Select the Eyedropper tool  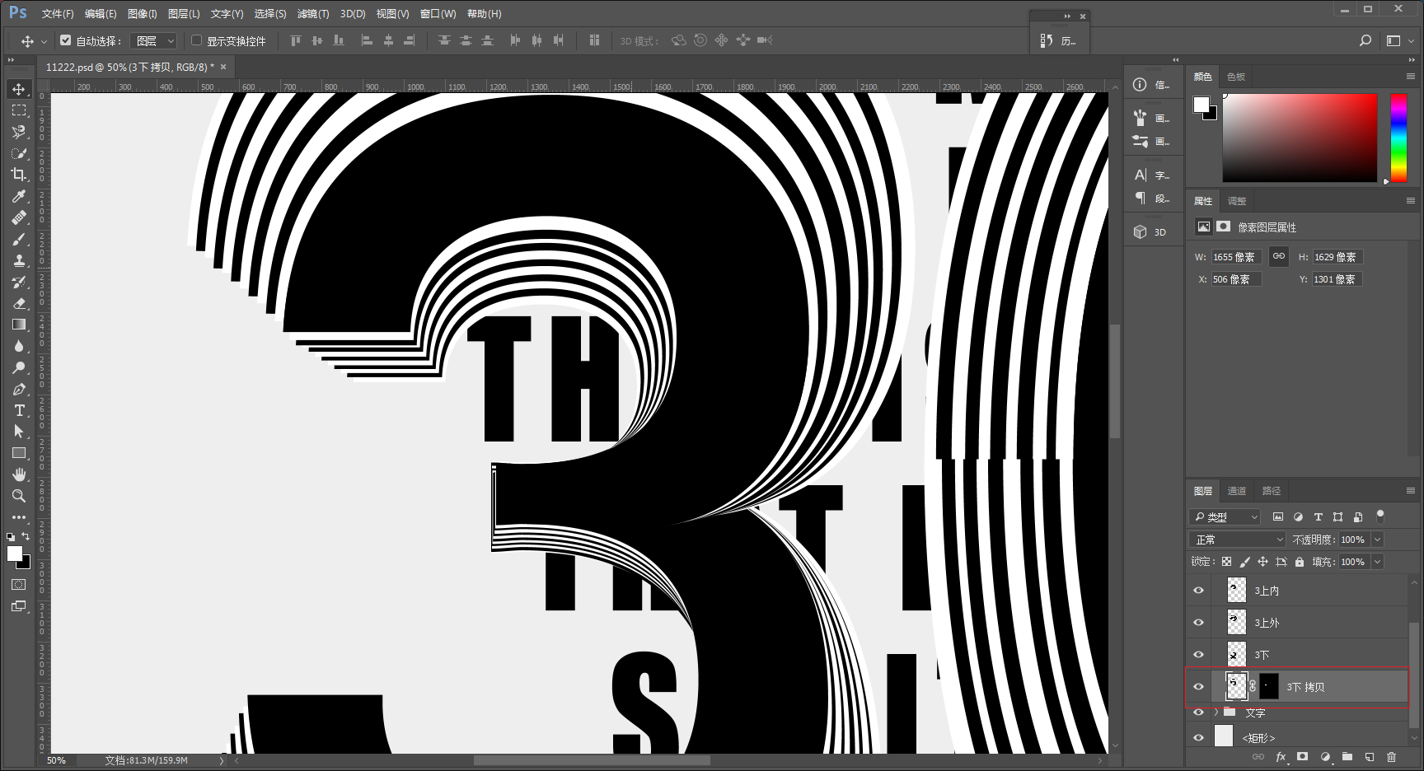coord(19,196)
